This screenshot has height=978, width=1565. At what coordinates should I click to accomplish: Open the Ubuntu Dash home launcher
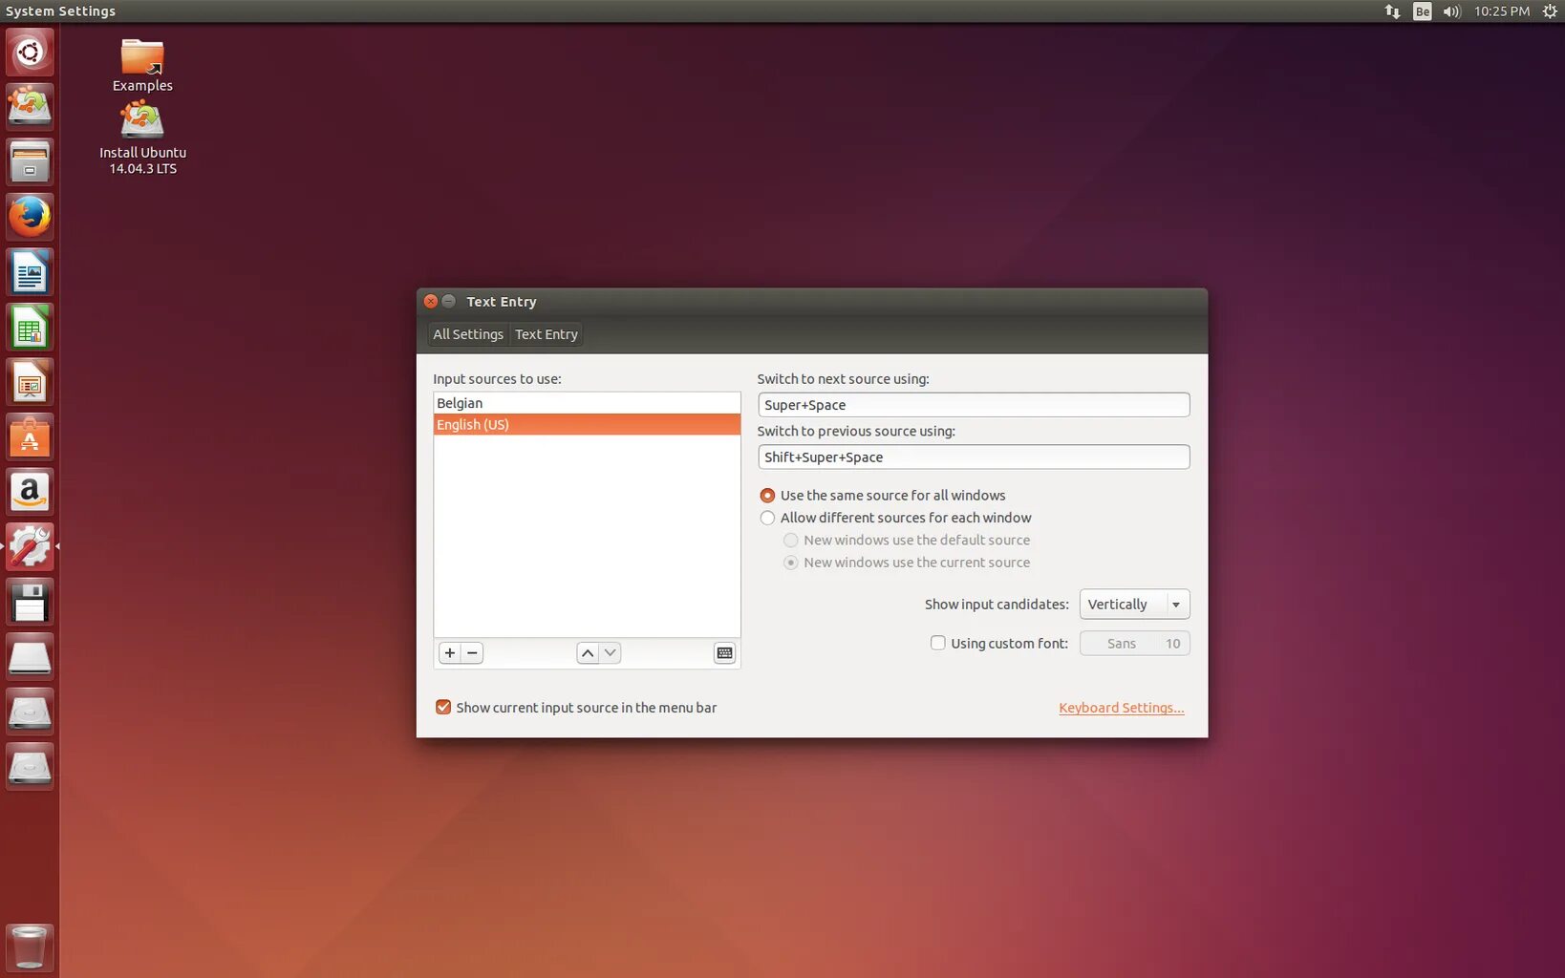coord(30,52)
